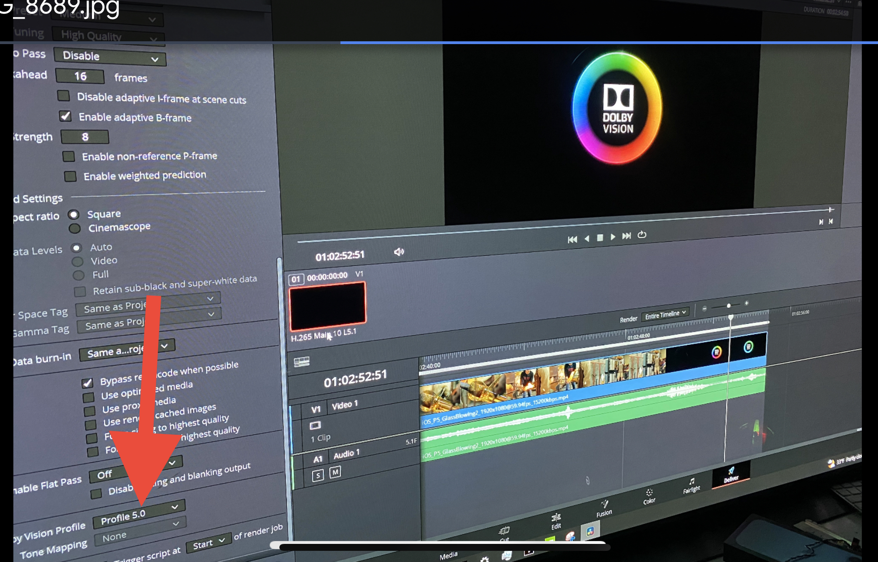
Task: Select Video data levels
Action: pos(77,262)
